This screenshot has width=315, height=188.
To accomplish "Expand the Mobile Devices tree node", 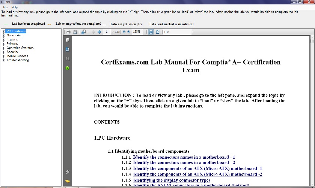I will 3,56.
